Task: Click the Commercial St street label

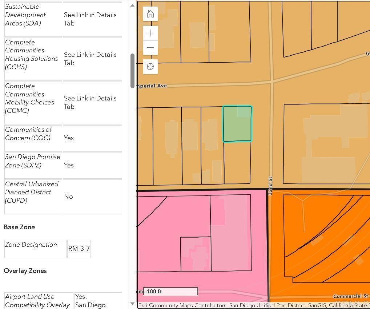Action: point(350,296)
